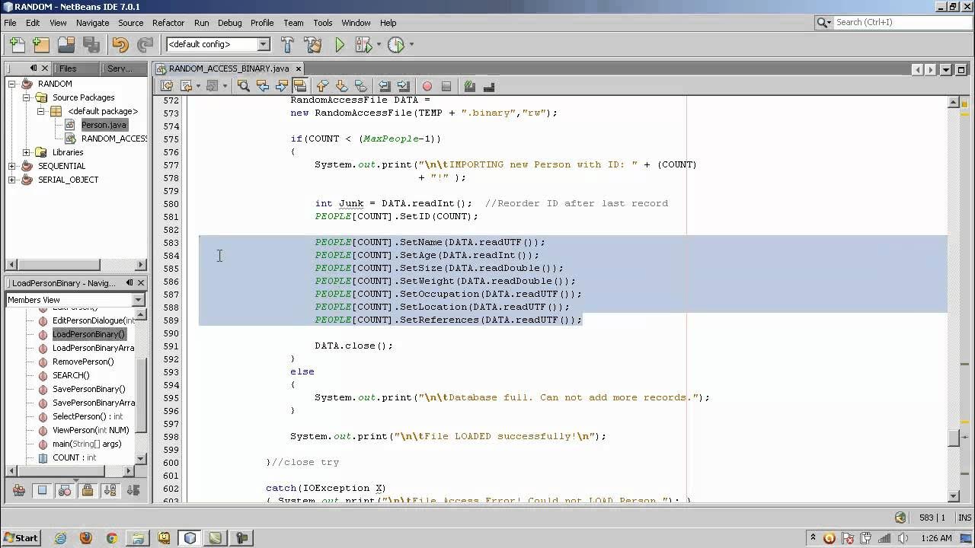Viewport: 975px width, 548px height.
Task: Toggle Bookmark icon in editor toolbar
Action: [360, 86]
